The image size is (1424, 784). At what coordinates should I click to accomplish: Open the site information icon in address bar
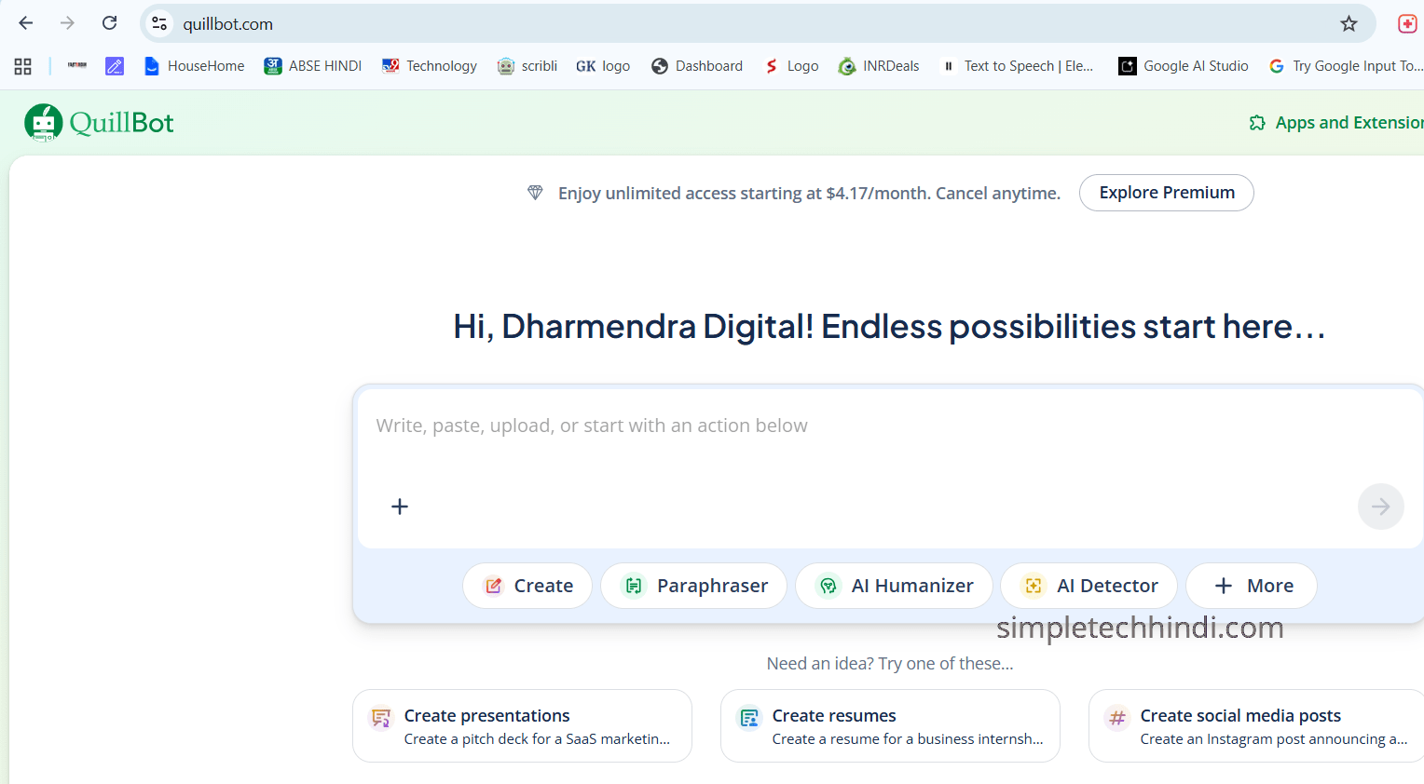tap(160, 24)
